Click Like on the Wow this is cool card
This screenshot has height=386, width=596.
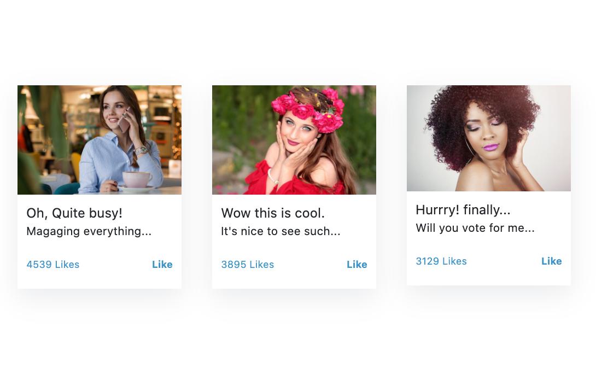point(357,265)
